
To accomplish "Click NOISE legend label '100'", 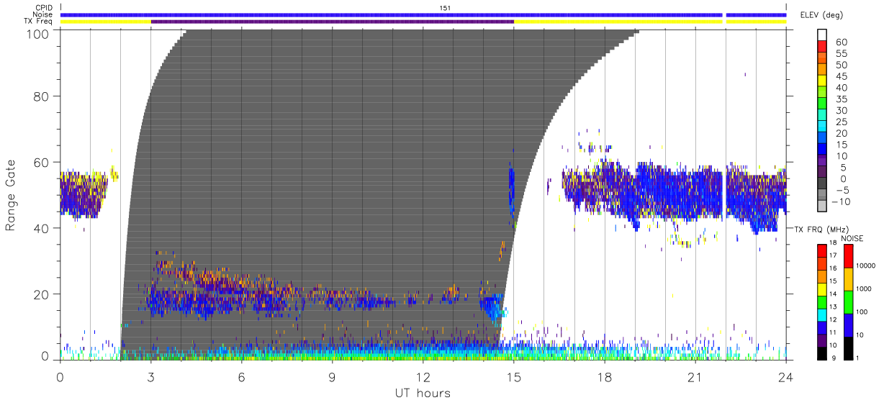I will [863, 312].
